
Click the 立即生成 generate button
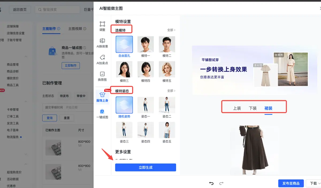146,167
